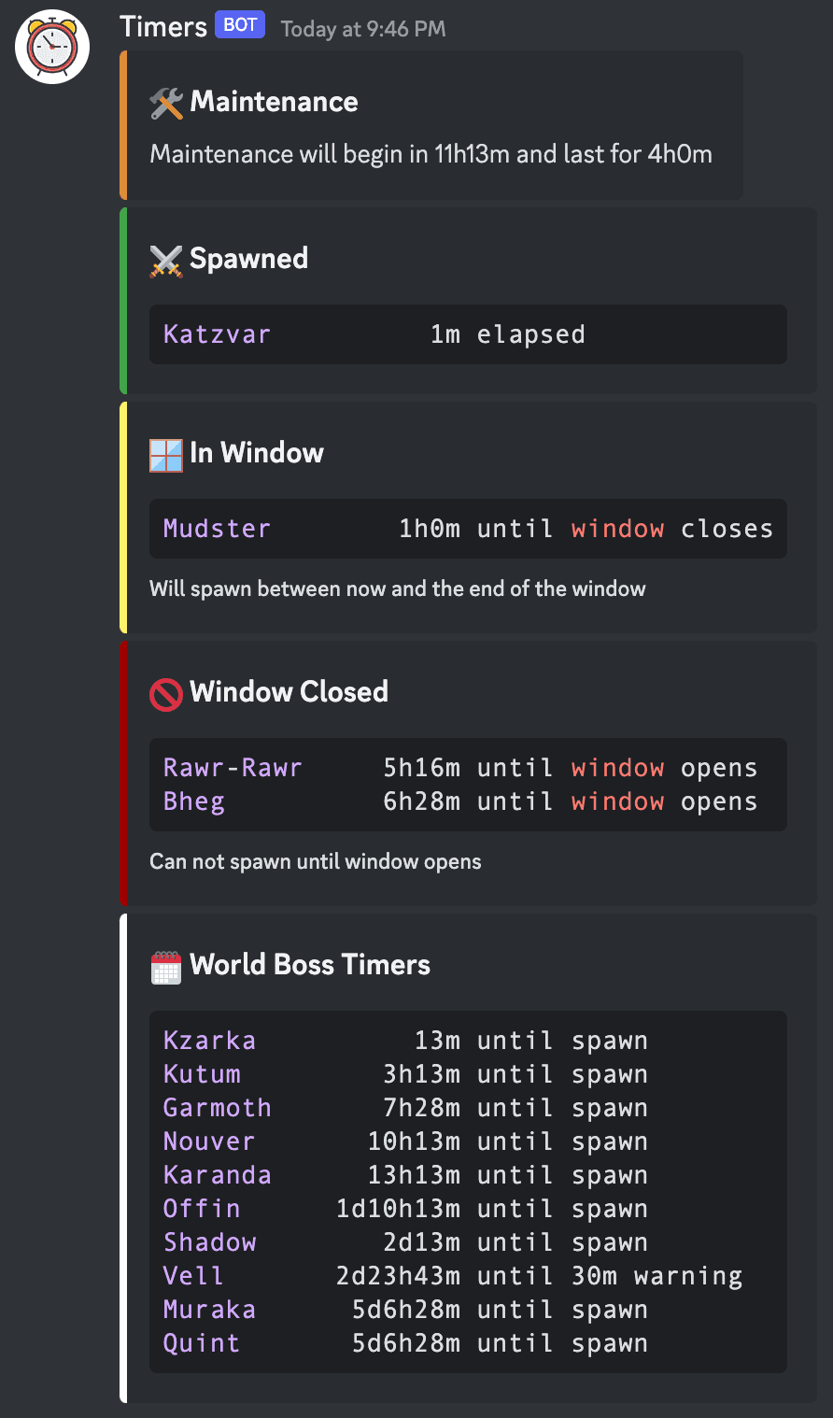The width and height of the screenshot is (833, 1418).
Task: Click the orange accent bar on the Maintenance embed
Action: pyautogui.click(x=122, y=124)
